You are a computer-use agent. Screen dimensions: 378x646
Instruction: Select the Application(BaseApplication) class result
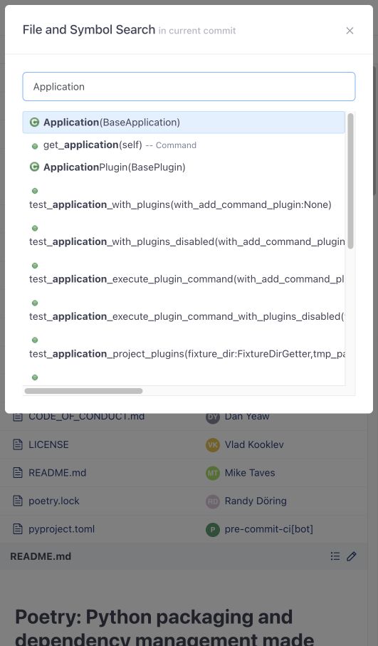[x=184, y=123]
